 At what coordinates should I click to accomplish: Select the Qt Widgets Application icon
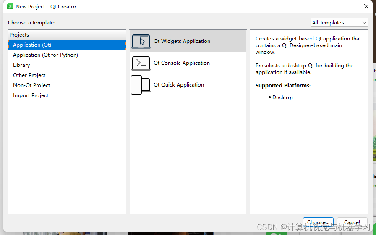click(141, 41)
